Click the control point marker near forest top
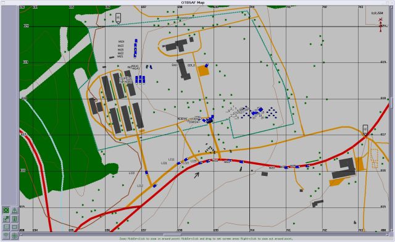 118,19
